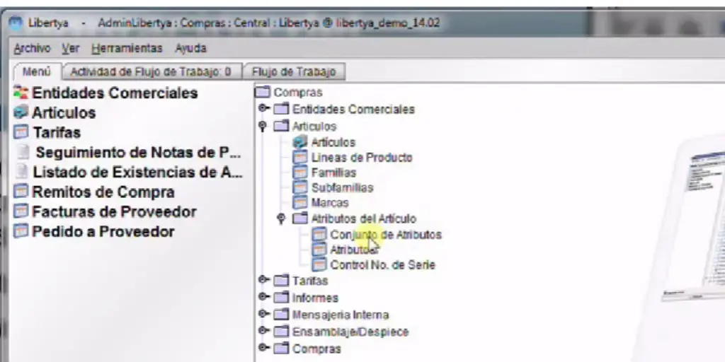Select the Mensajería Interna tree label
Image resolution: width=725 pixels, height=362 pixels.
coord(341,315)
